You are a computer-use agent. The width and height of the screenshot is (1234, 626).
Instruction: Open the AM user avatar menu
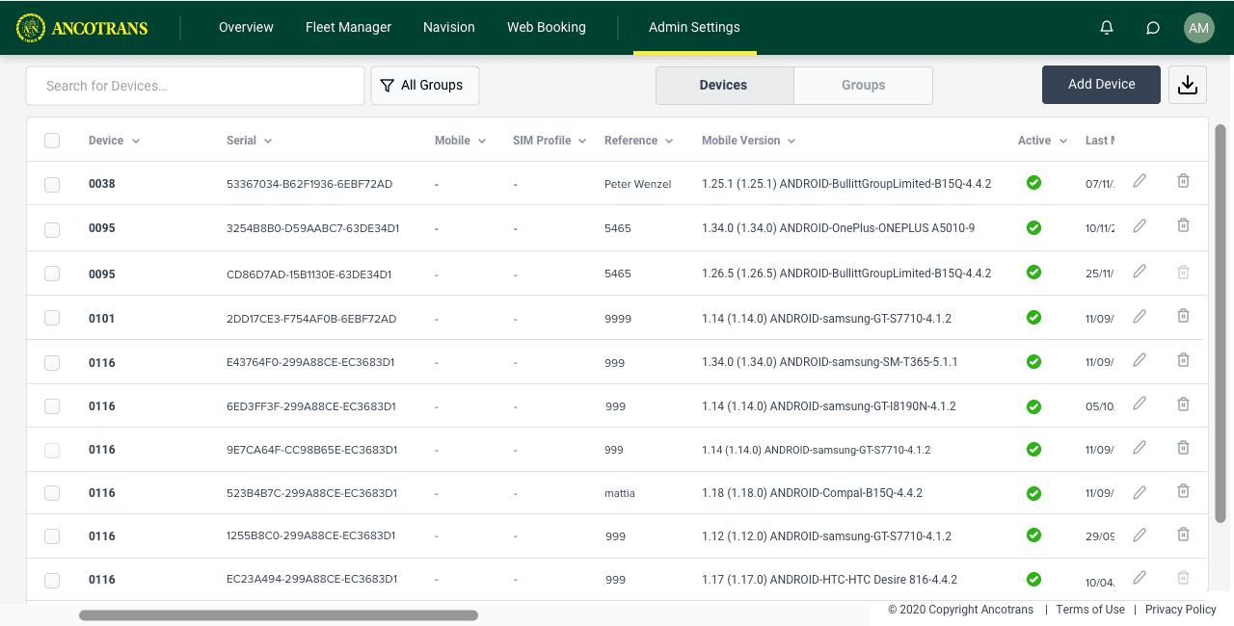click(x=1199, y=28)
